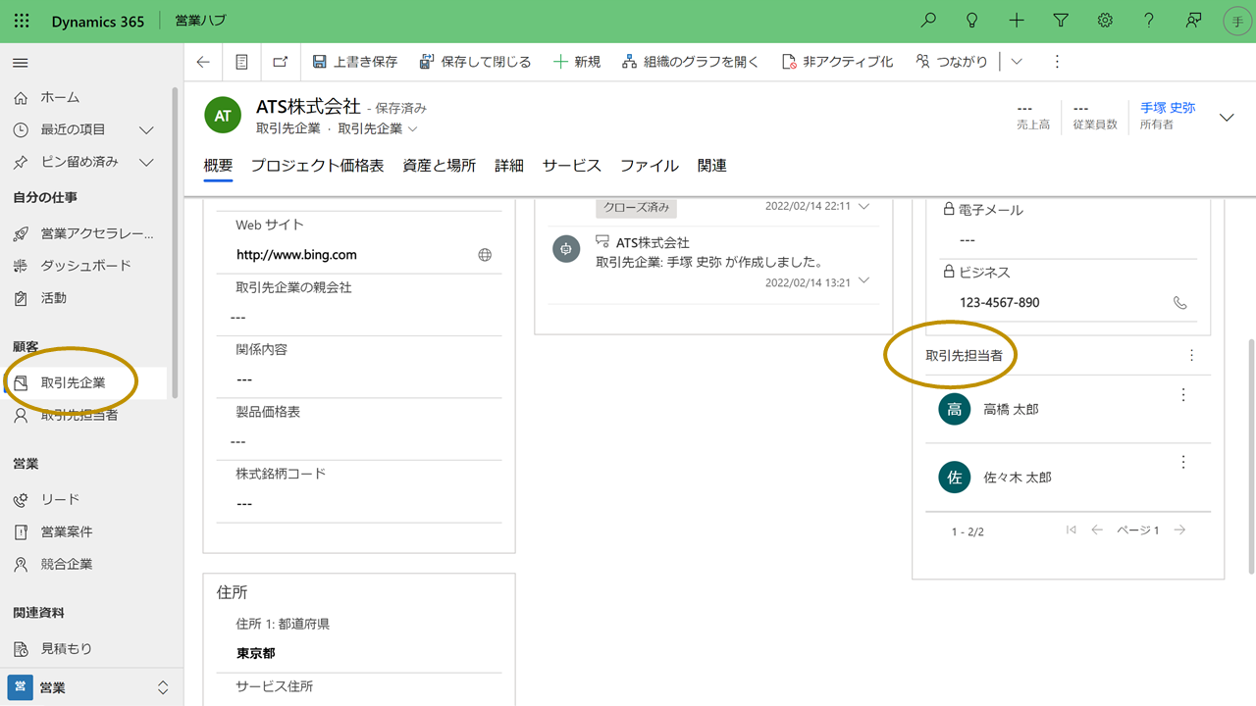1256x706 pixels.
Task: Open the lightbulb assistant icon
Action: tap(972, 21)
